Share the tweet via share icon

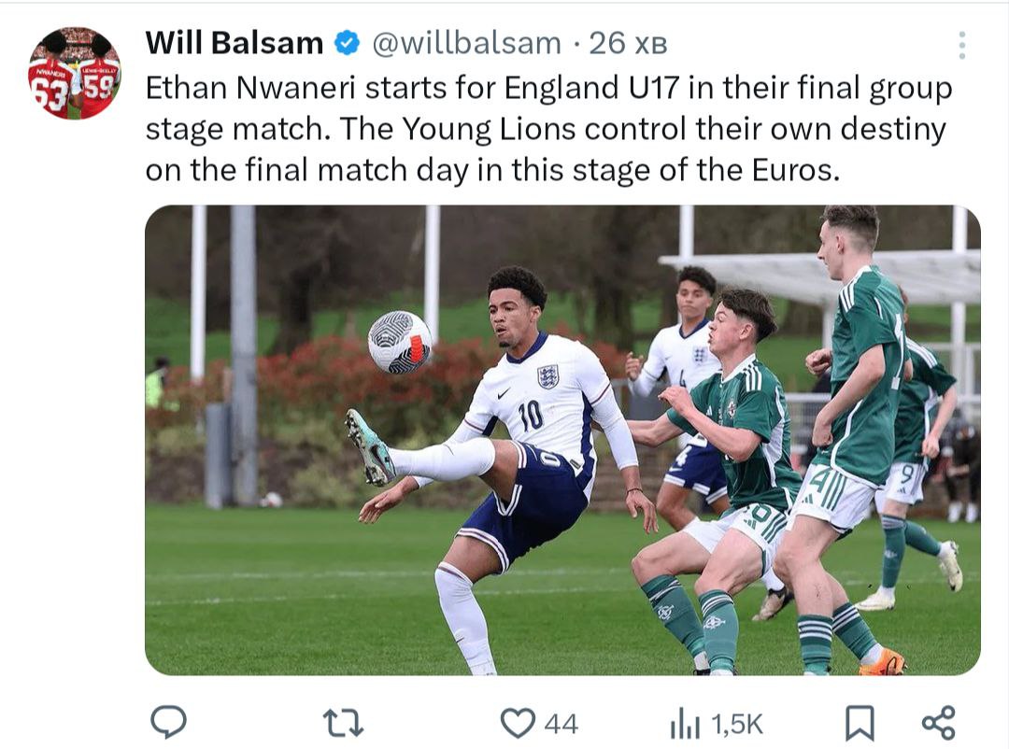point(938,722)
